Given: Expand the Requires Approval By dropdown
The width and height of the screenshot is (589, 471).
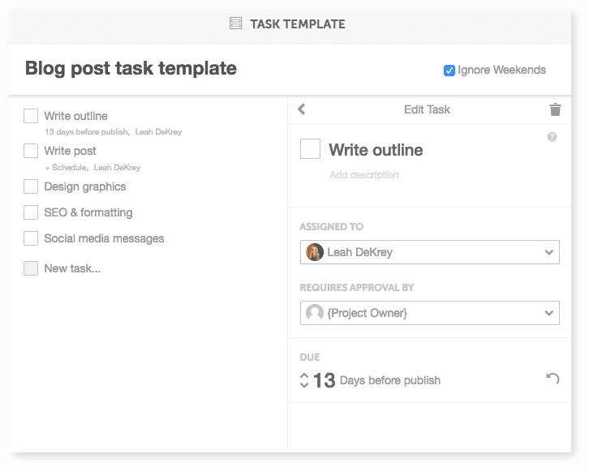Looking at the screenshot, I should pos(549,312).
